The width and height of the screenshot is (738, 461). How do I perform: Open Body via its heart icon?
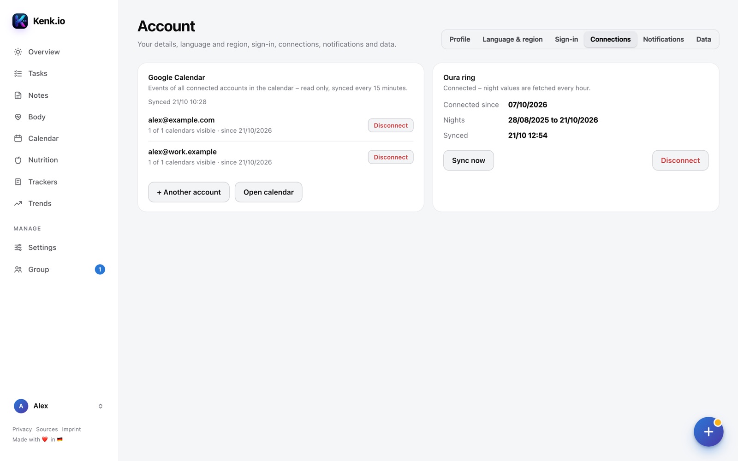point(18,117)
